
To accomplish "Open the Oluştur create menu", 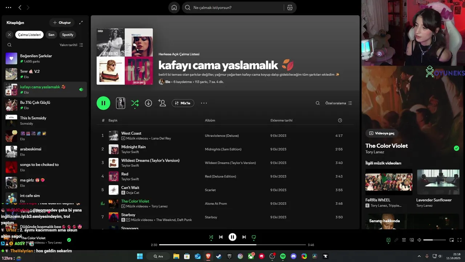I will (62, 23).
